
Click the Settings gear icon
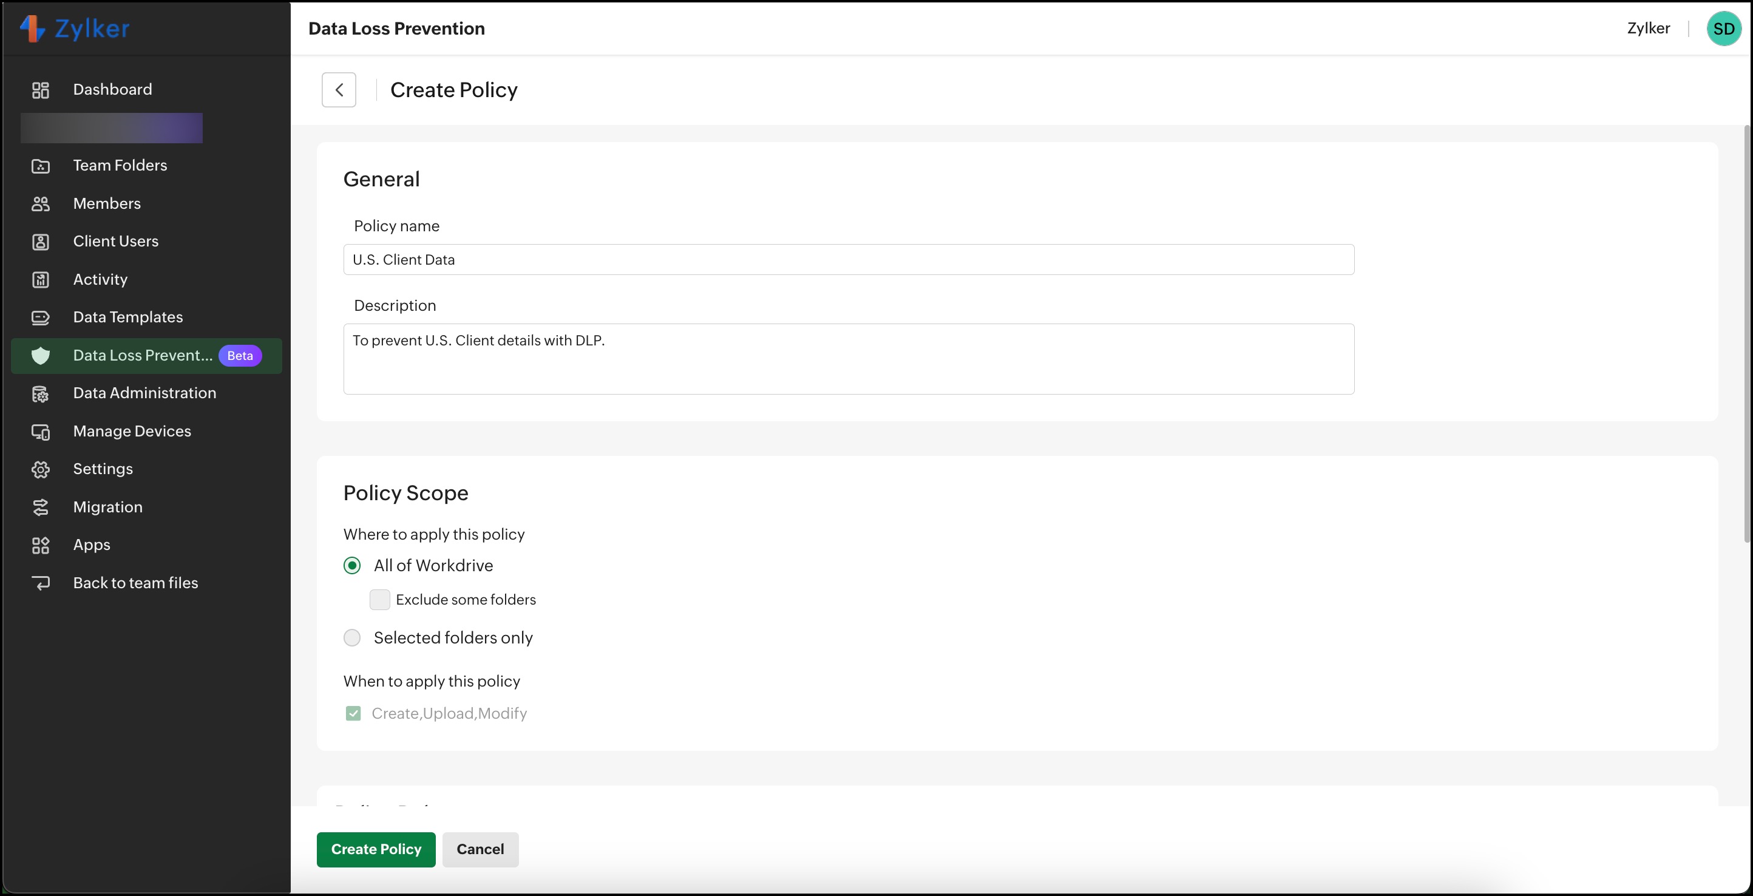[41, 469]
